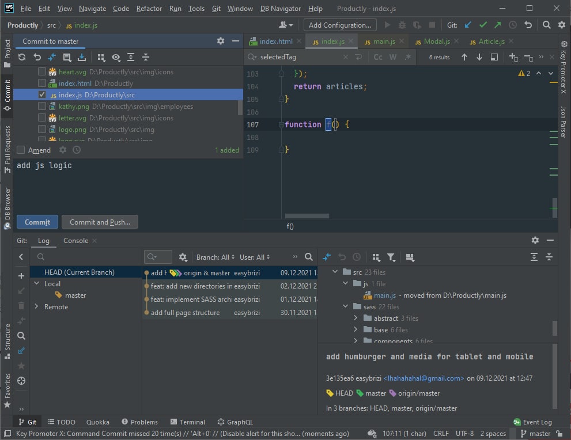Click the editor horizontal scrollbar
Viewport: 571px width, 440px height.
pyautogui.click(x=307, y=217)
